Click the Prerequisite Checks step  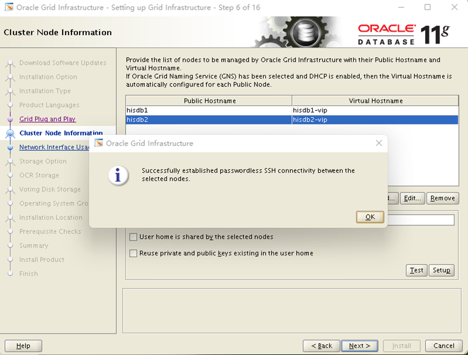point(50,232)
